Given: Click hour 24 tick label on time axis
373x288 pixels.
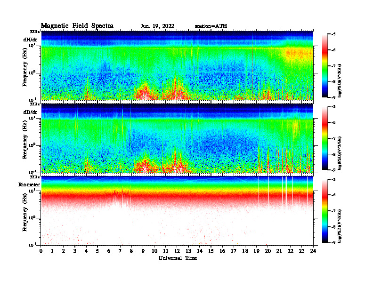Looking at the screenshot, I should pos(313,251).
